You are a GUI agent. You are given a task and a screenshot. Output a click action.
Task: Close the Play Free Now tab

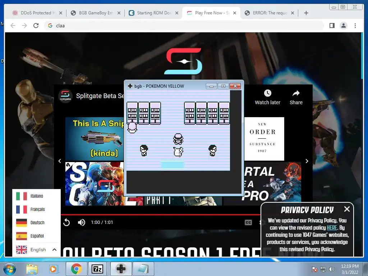(234, 13)
